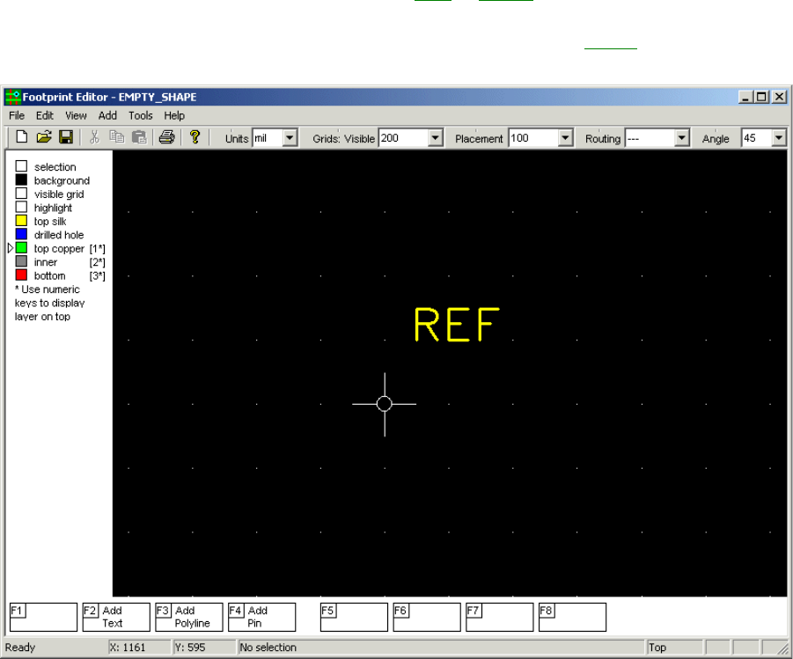
Task: Click the New file icon
Action: click(23, 137)
